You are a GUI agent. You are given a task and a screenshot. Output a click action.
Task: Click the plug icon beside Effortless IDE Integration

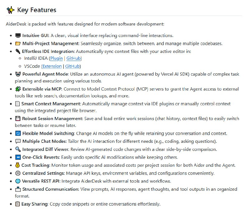tap(17, 51)
